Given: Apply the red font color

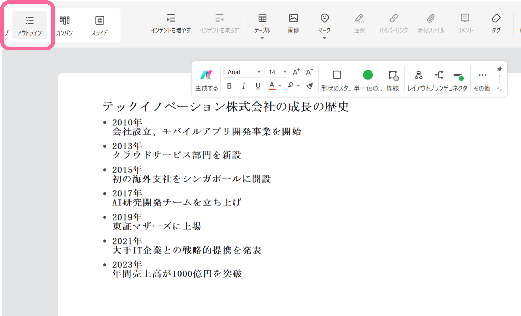Looking at the screenshot, I should [272, 86].
